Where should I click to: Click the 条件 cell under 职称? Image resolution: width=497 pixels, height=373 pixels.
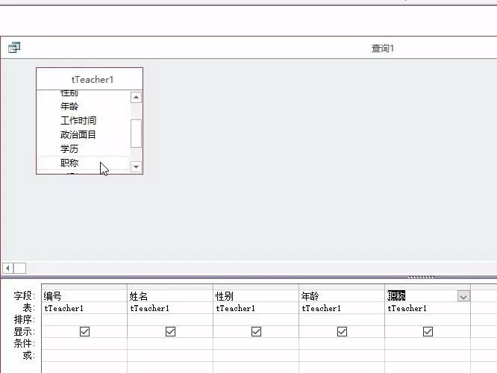[x=428, y=343]
